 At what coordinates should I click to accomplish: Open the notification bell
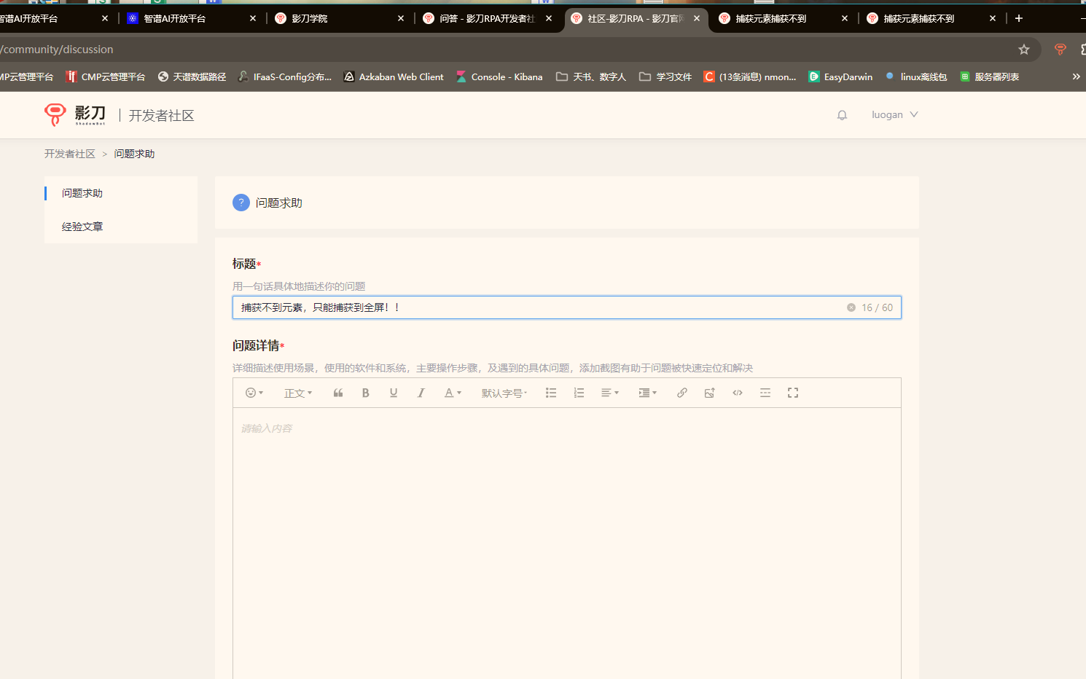(842, 115)
